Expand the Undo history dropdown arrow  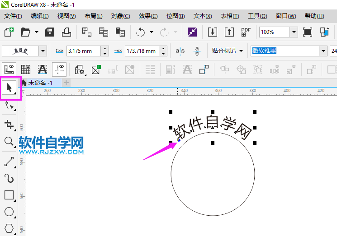coord(152,32)
